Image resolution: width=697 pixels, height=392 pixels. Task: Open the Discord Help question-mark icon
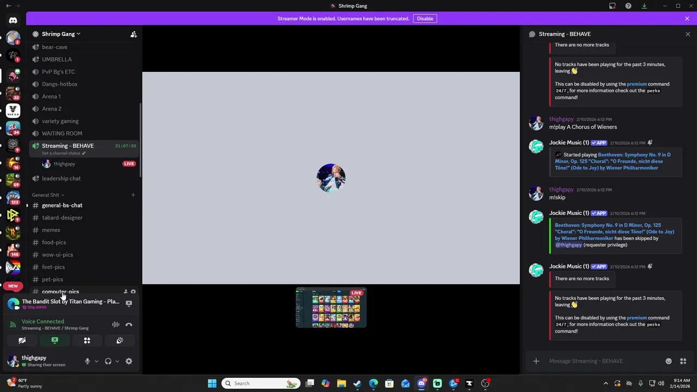628,6
